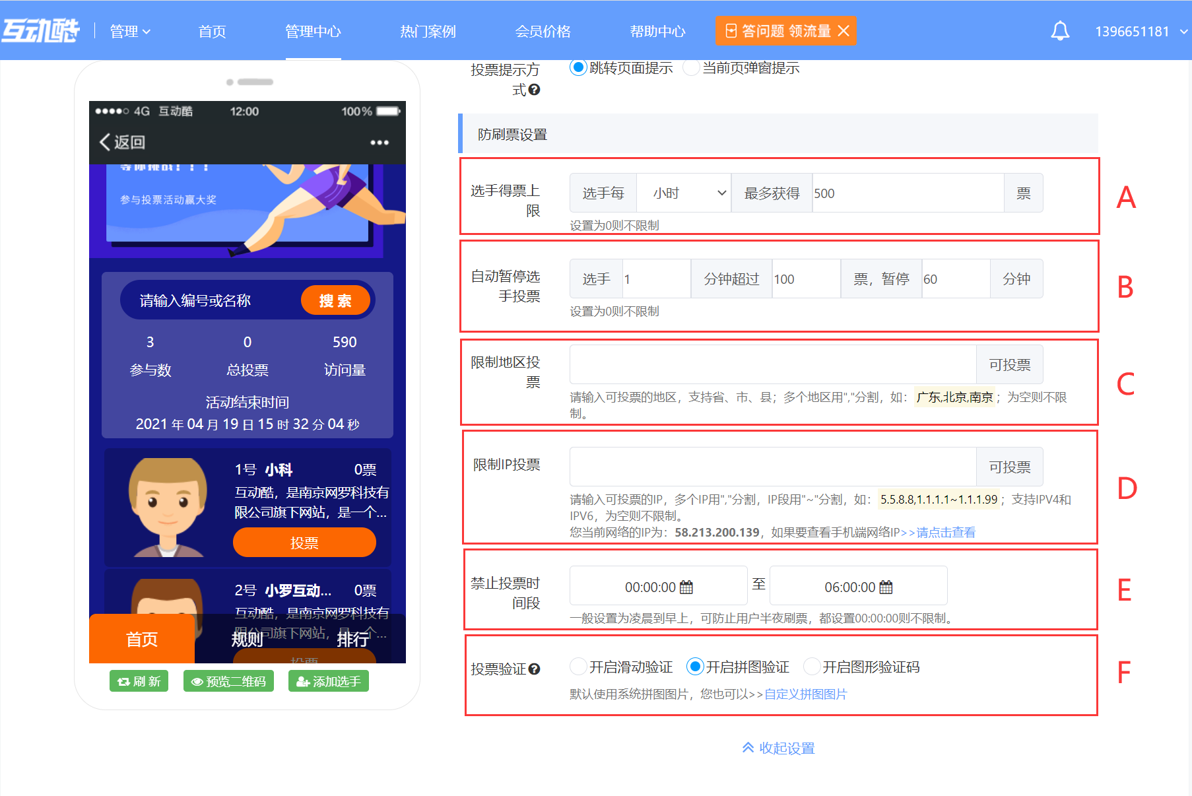Click the 请输入编号或名称 search field
Viewport: 1192px width, 796px height.
pos(210,300)
